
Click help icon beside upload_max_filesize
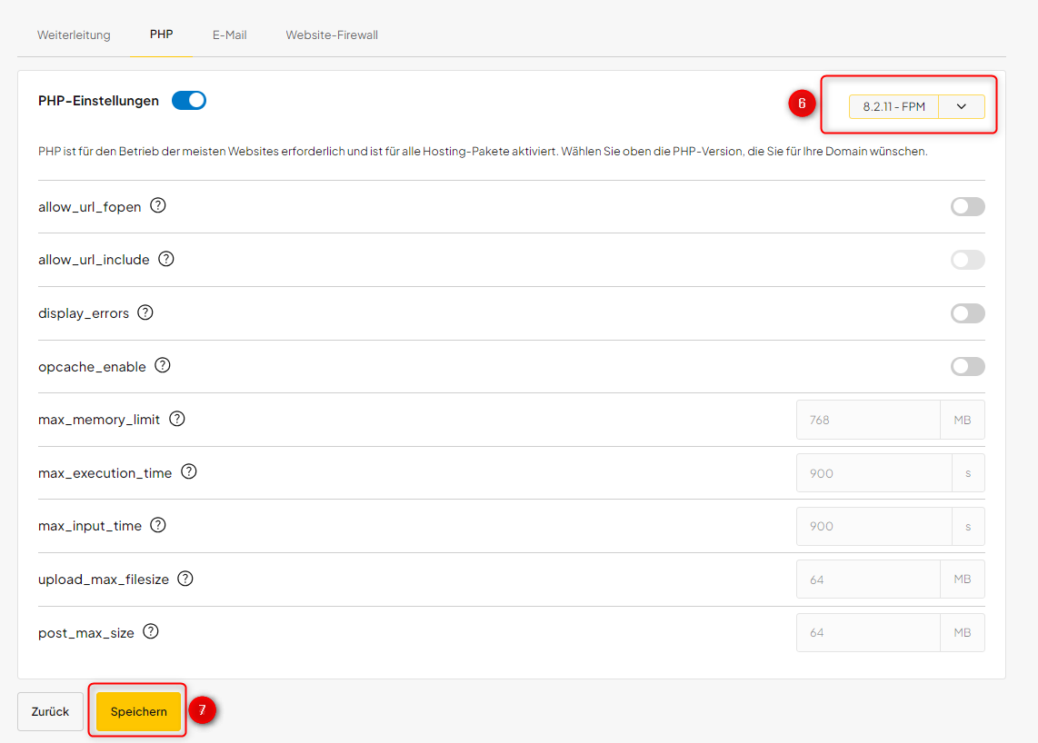185,579
